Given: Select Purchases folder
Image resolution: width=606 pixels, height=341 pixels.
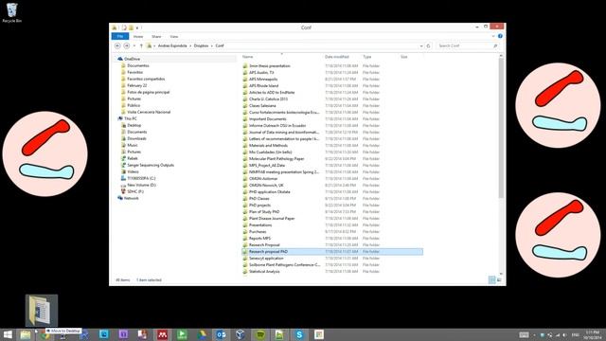Looking at the screenshot, I should pyautogui.click(x=258, y=231).
